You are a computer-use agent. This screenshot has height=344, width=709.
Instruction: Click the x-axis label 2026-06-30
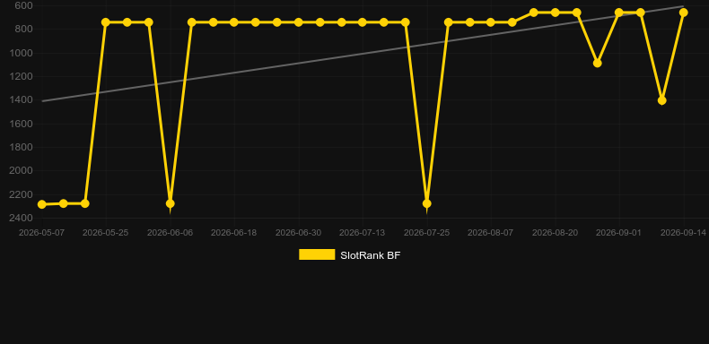click(299, 233)
